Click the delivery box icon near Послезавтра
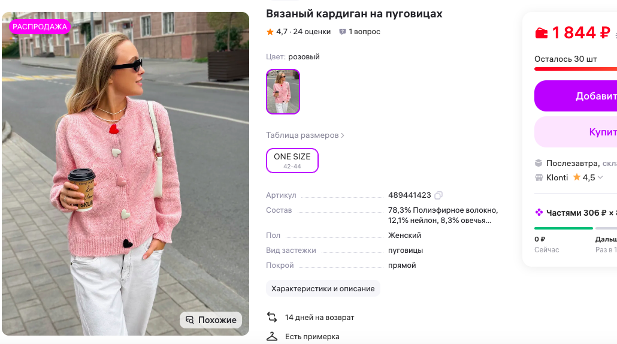 [x=539, y=163]
